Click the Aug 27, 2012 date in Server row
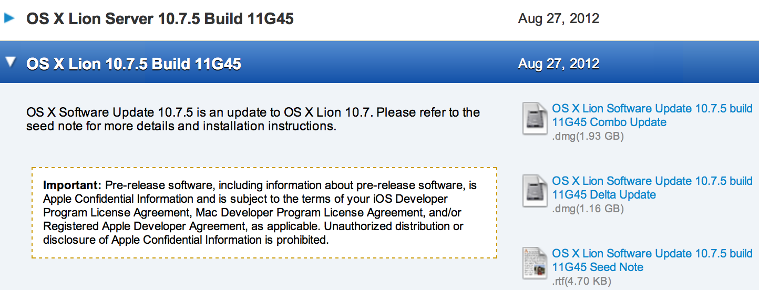Image resolution: width=759 pixels, height=290 pixels. tap(559, 18)
